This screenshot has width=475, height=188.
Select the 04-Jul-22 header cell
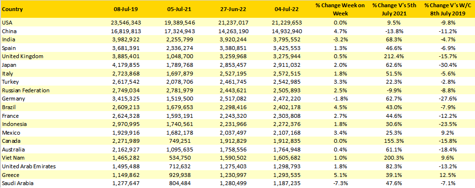coord(286,9)
